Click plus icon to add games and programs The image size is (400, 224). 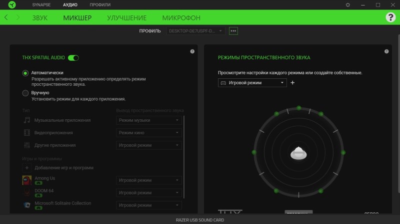tap(27, 168)
